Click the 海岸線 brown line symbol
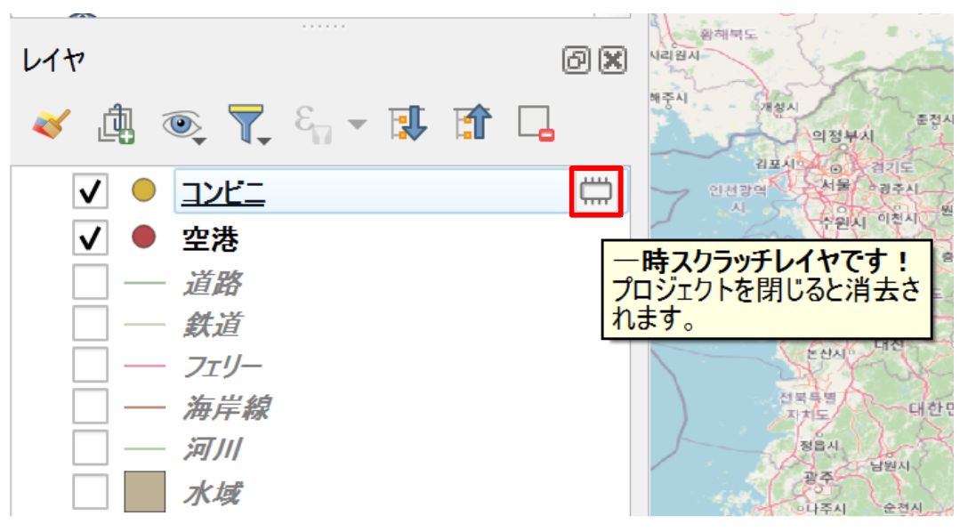Screen dimensions: 968x532 144,407
